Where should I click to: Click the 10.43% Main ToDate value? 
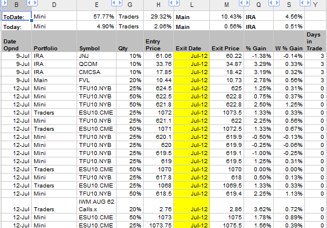(227, 16)
